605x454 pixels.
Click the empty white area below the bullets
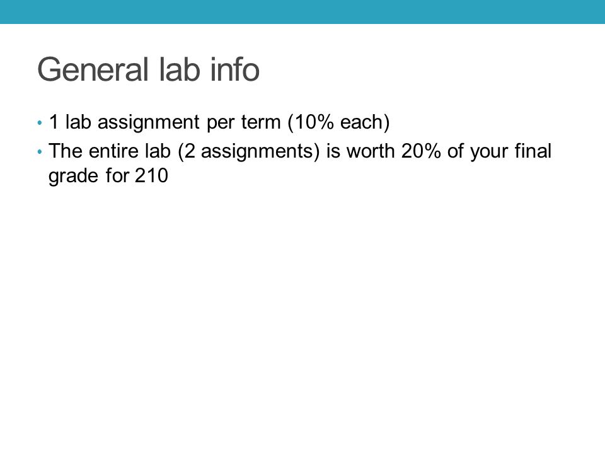[302, 309]
